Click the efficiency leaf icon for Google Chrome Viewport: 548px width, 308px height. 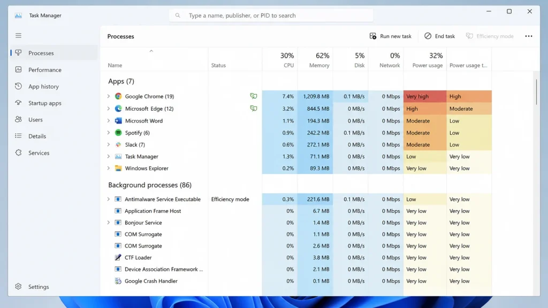click(x=253, y=96)
